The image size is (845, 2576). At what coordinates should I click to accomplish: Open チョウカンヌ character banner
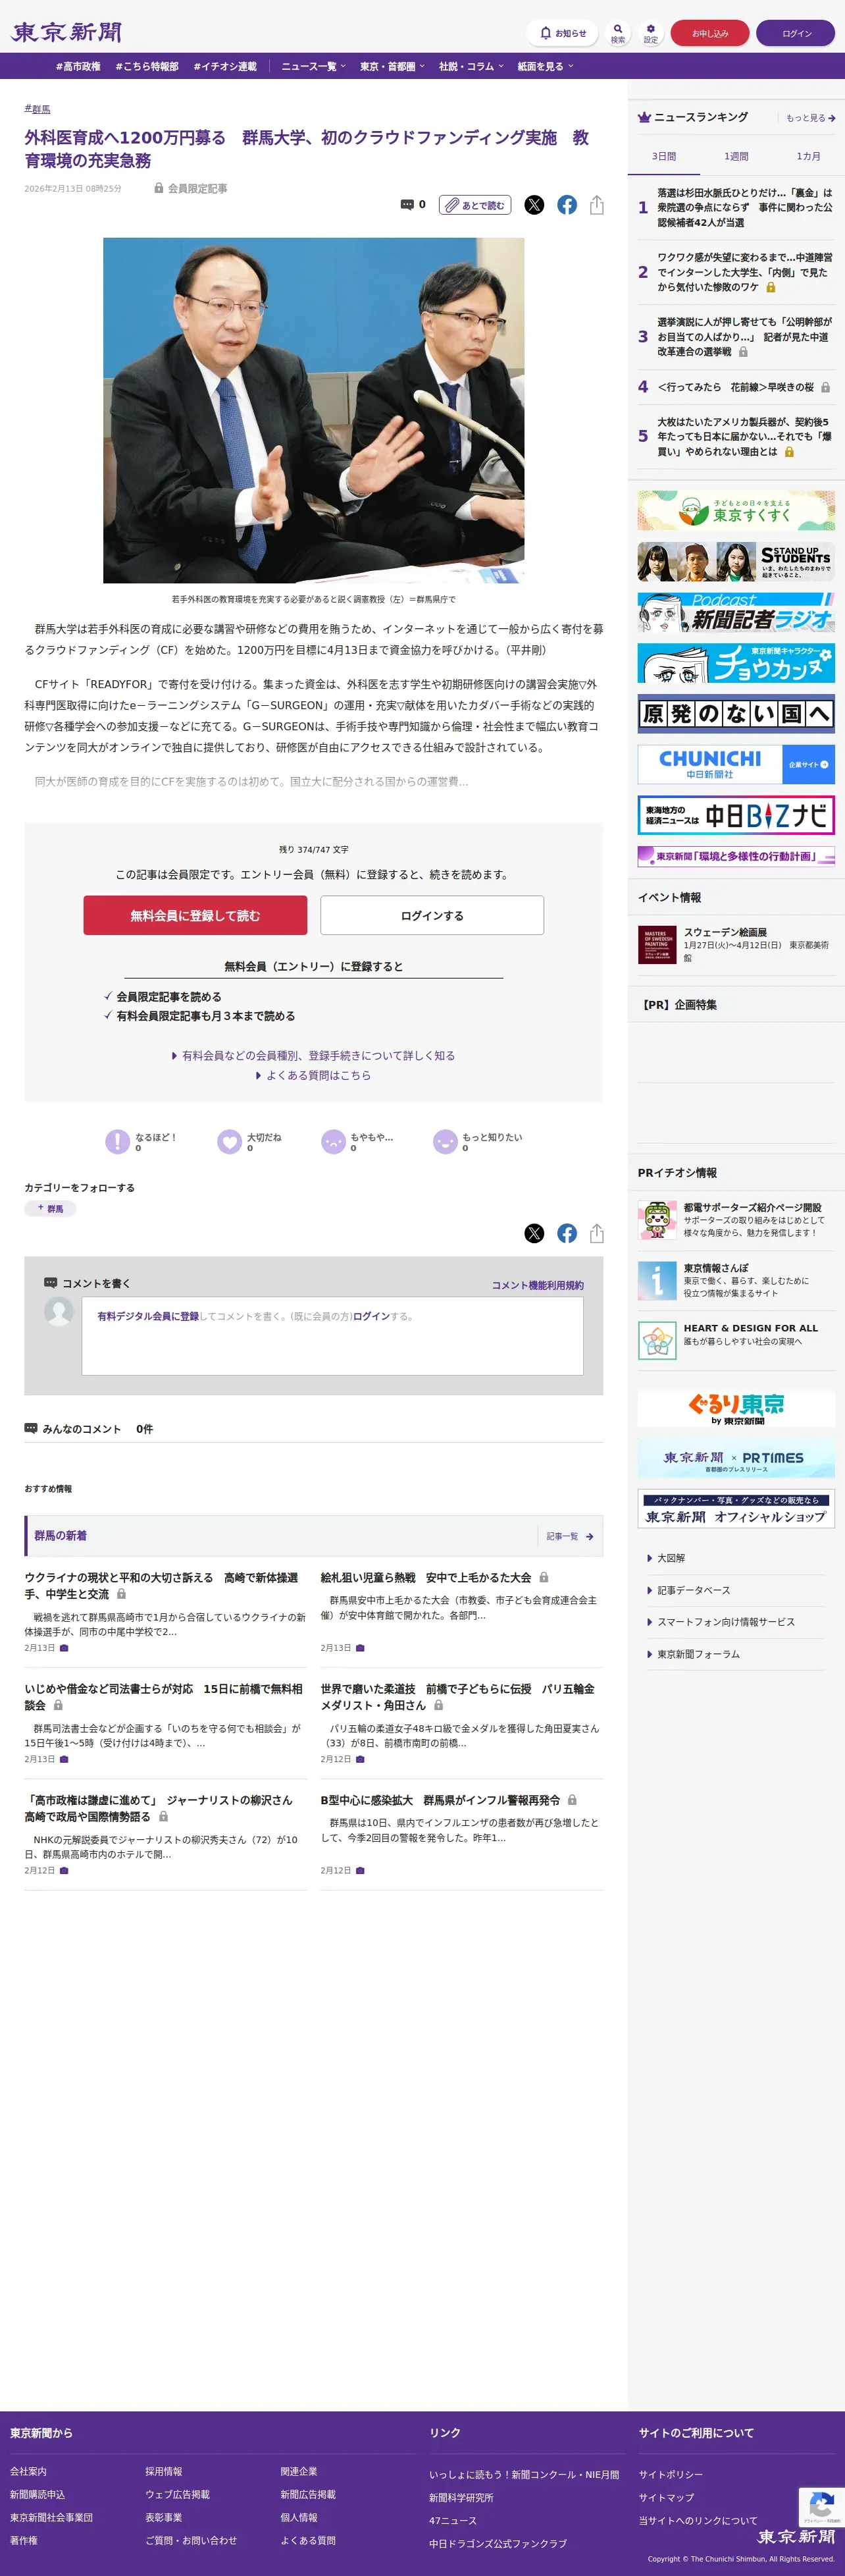pos(736,663)
